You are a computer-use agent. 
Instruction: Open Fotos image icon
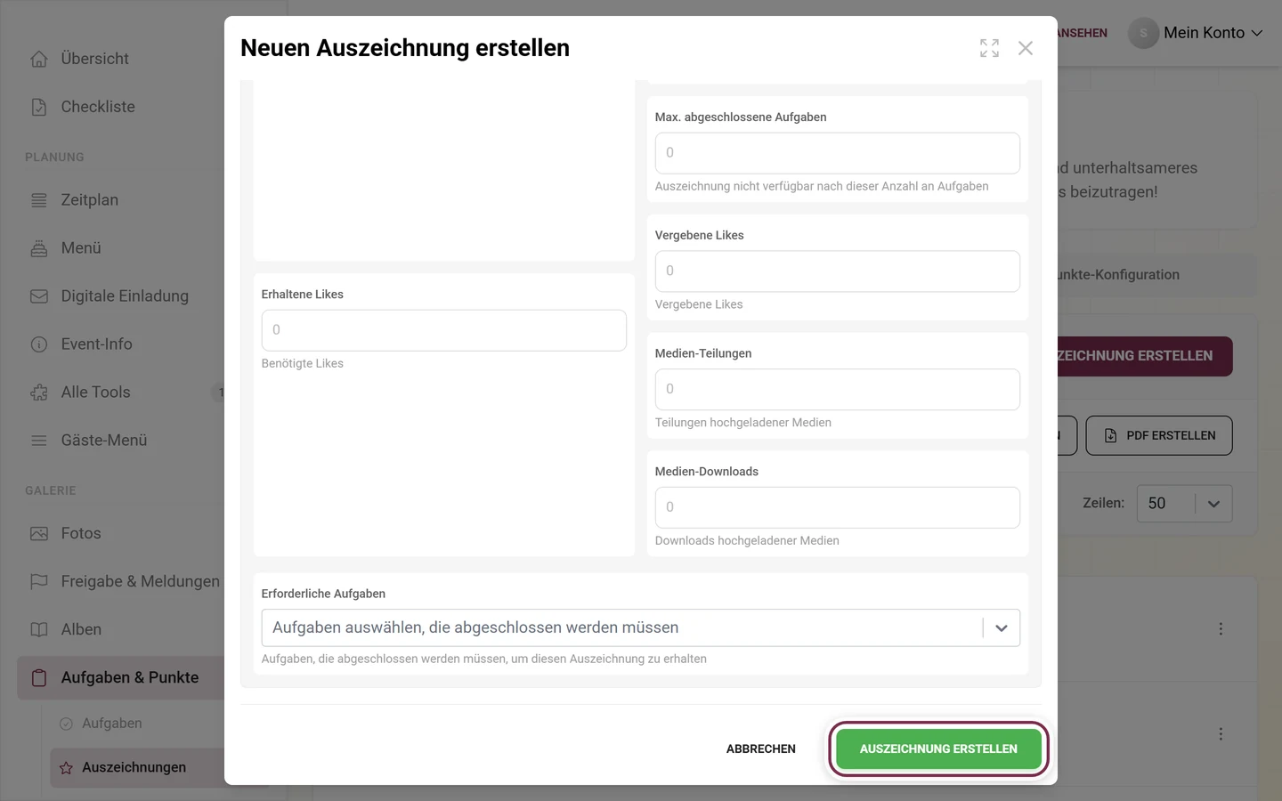point(39,534)
